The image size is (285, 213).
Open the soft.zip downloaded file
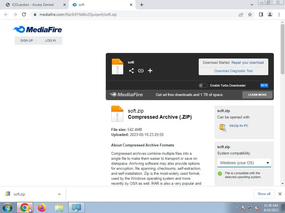19,194
